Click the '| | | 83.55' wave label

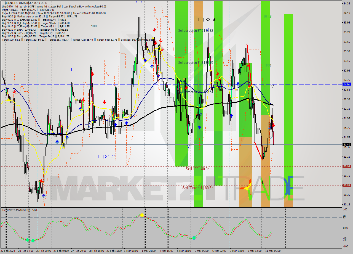coord(207,20)
